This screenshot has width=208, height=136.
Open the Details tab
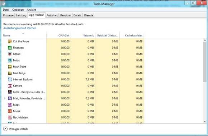(x=77, y=15)
